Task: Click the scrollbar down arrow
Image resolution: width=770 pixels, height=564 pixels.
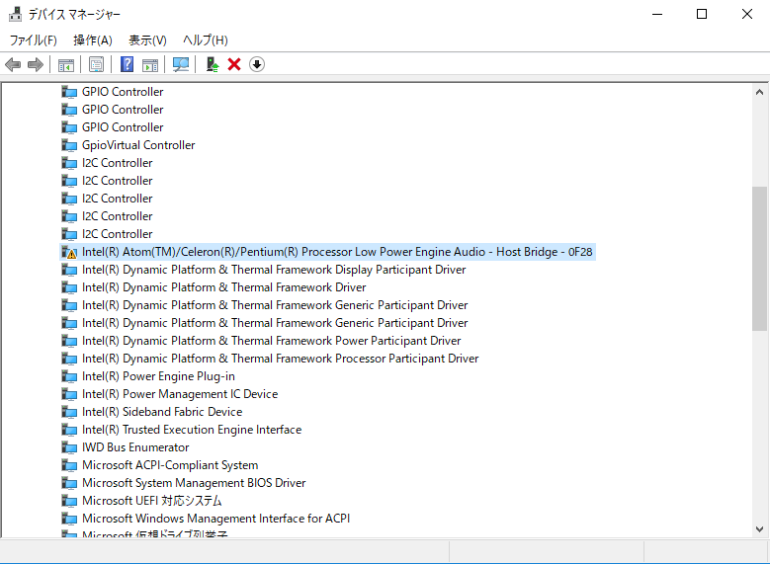Action: tap(759, 529)
